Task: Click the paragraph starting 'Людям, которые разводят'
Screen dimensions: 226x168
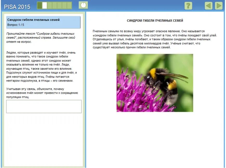Action: (42, 67)
